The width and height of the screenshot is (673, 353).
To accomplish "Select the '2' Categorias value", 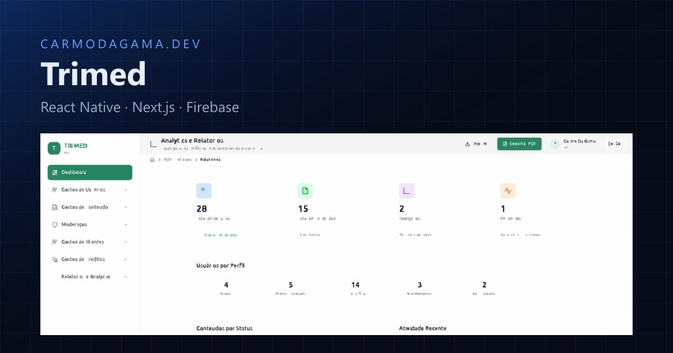I will coord(402,209).
